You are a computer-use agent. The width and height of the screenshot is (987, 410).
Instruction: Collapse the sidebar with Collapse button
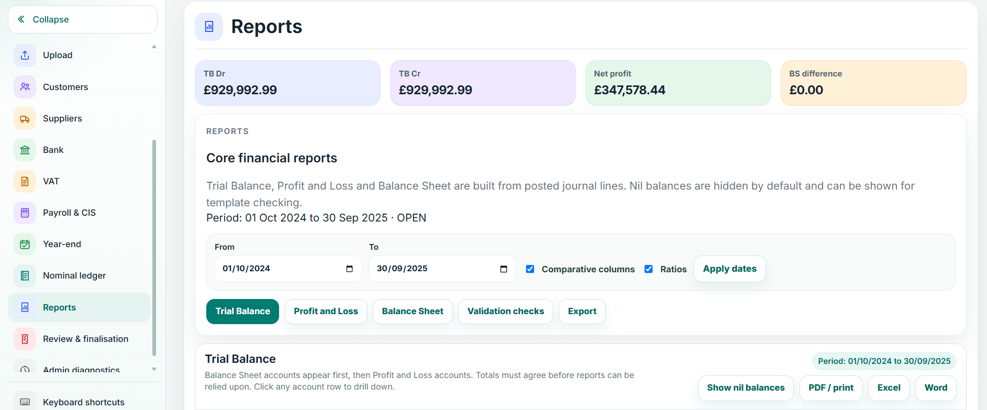[83, 19]
